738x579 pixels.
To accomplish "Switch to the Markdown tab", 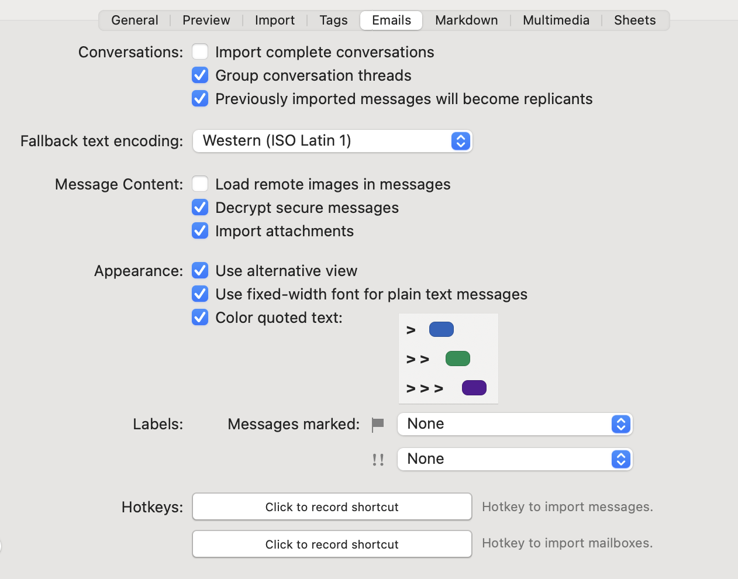I will (x=466, y=20).
